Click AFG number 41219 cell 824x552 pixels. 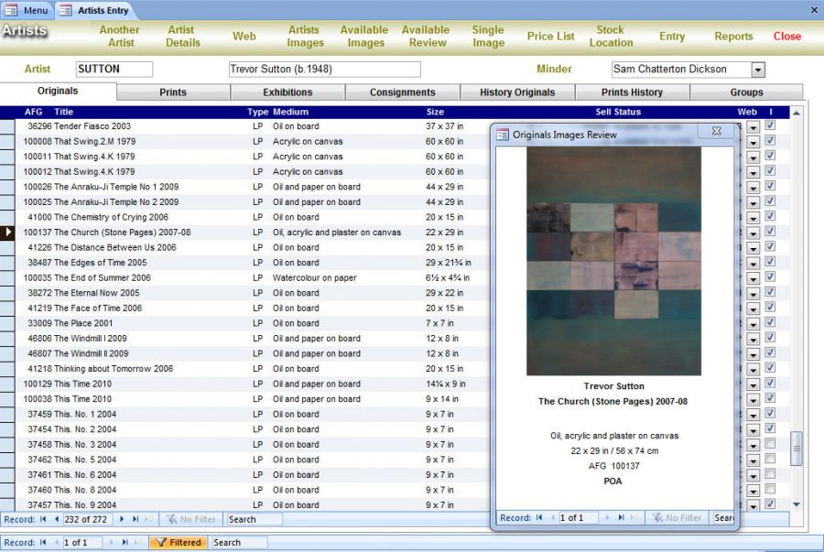click(40, 308)
